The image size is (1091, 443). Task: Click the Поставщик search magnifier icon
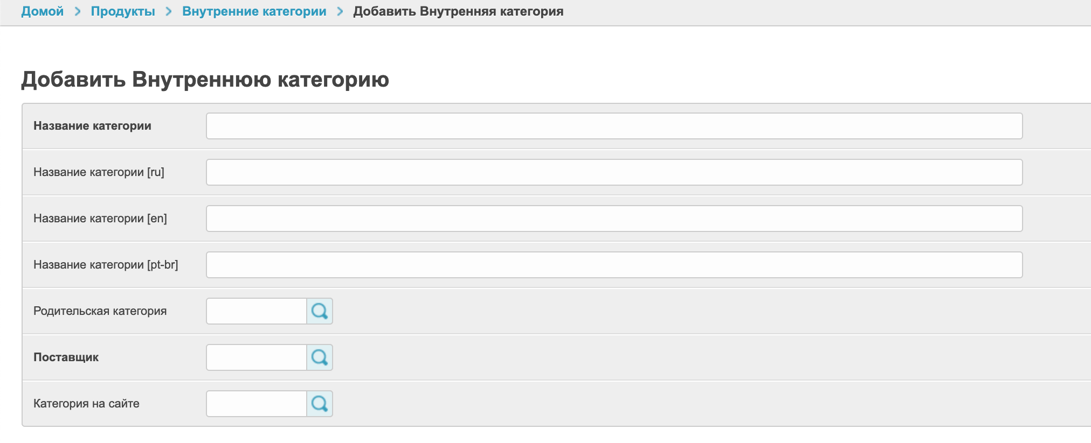[320, 357]
